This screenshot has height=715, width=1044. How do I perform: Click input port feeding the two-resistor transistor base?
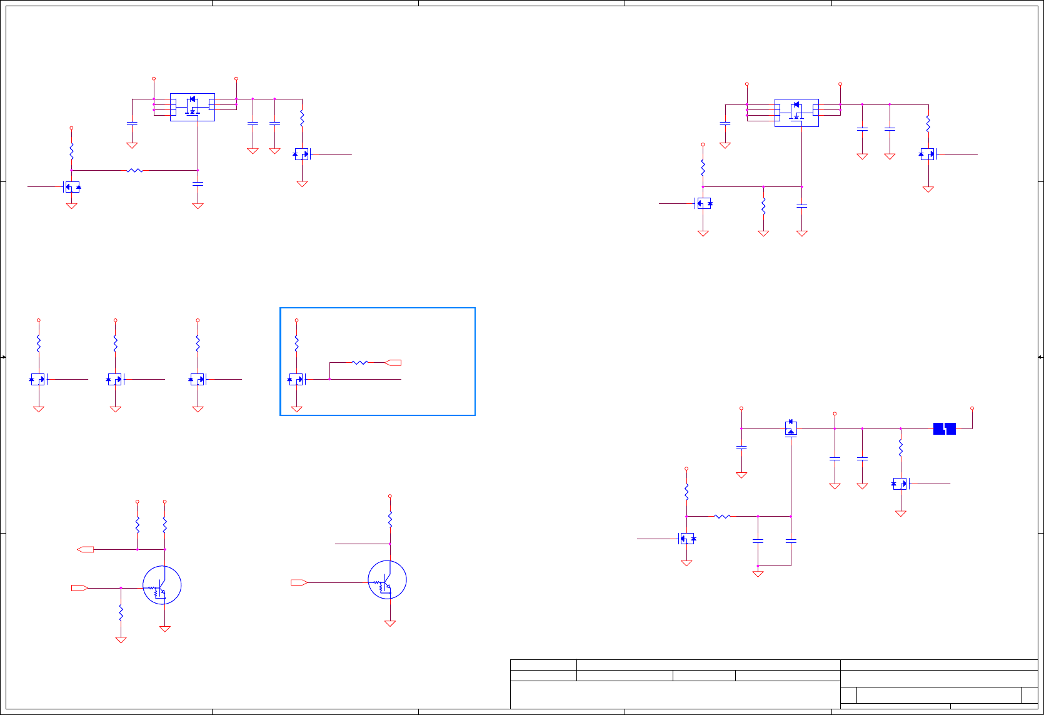tap(80, 588)
